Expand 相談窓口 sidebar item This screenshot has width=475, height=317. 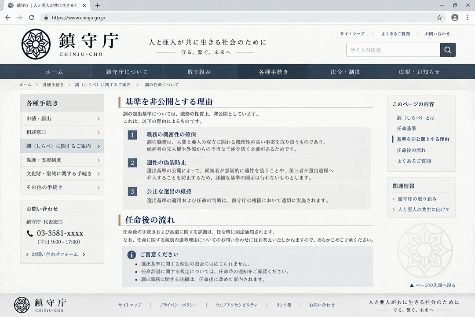pos(62,132)
